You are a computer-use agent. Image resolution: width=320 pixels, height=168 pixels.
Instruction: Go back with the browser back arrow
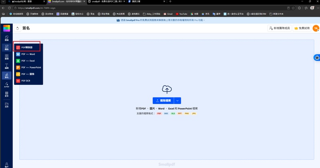[3, 8]
